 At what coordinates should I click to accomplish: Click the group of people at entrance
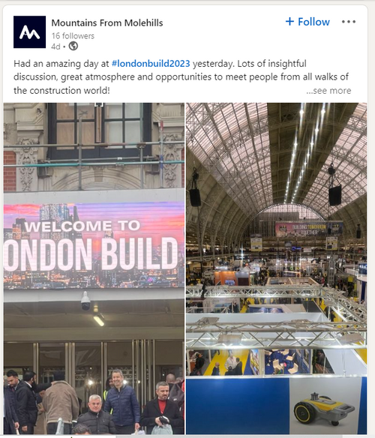(x=94, y=402)
